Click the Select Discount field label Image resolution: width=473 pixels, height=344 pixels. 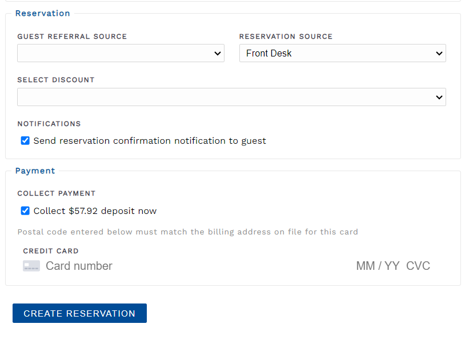56,80
